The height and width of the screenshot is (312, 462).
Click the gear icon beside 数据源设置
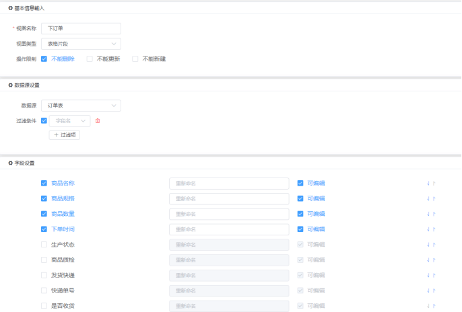[x=11, y=85]
